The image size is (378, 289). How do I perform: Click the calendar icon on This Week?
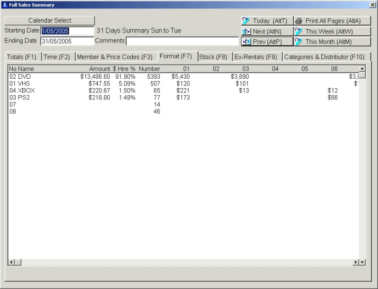tap(298, 31)
